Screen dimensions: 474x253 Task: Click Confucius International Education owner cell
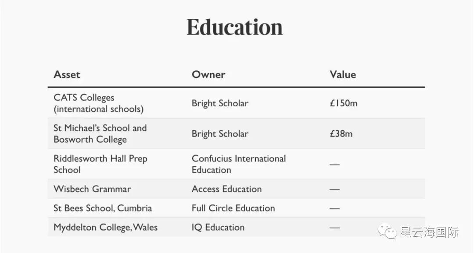pyautogui.click(x=238, y=164)
